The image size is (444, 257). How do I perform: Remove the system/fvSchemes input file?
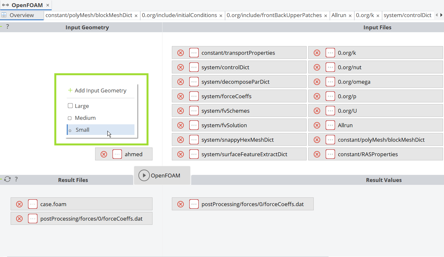[181, 111]
